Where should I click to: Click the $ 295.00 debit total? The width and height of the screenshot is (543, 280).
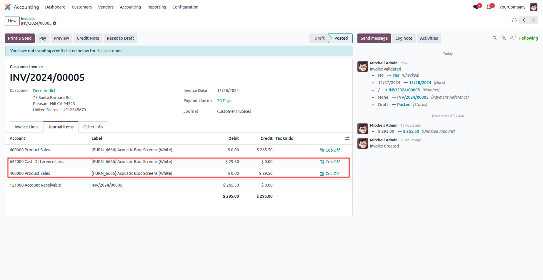231,196
